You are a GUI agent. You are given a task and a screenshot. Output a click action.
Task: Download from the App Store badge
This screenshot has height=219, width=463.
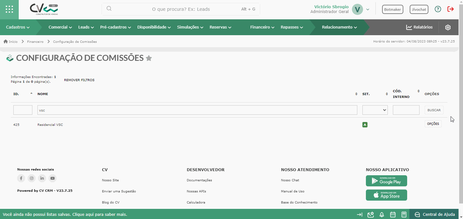(x=387, y=195)
